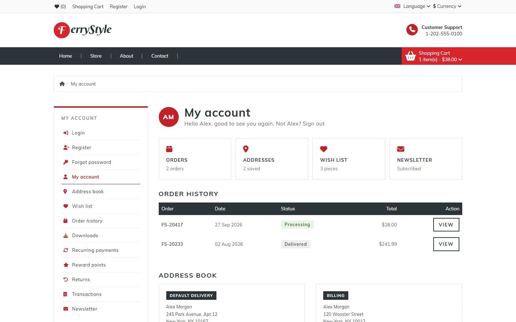The height and width of the screenshot is (322, 516).
Task: Click the 27 Sep 2026 date
Action: (x=229, y=225)
